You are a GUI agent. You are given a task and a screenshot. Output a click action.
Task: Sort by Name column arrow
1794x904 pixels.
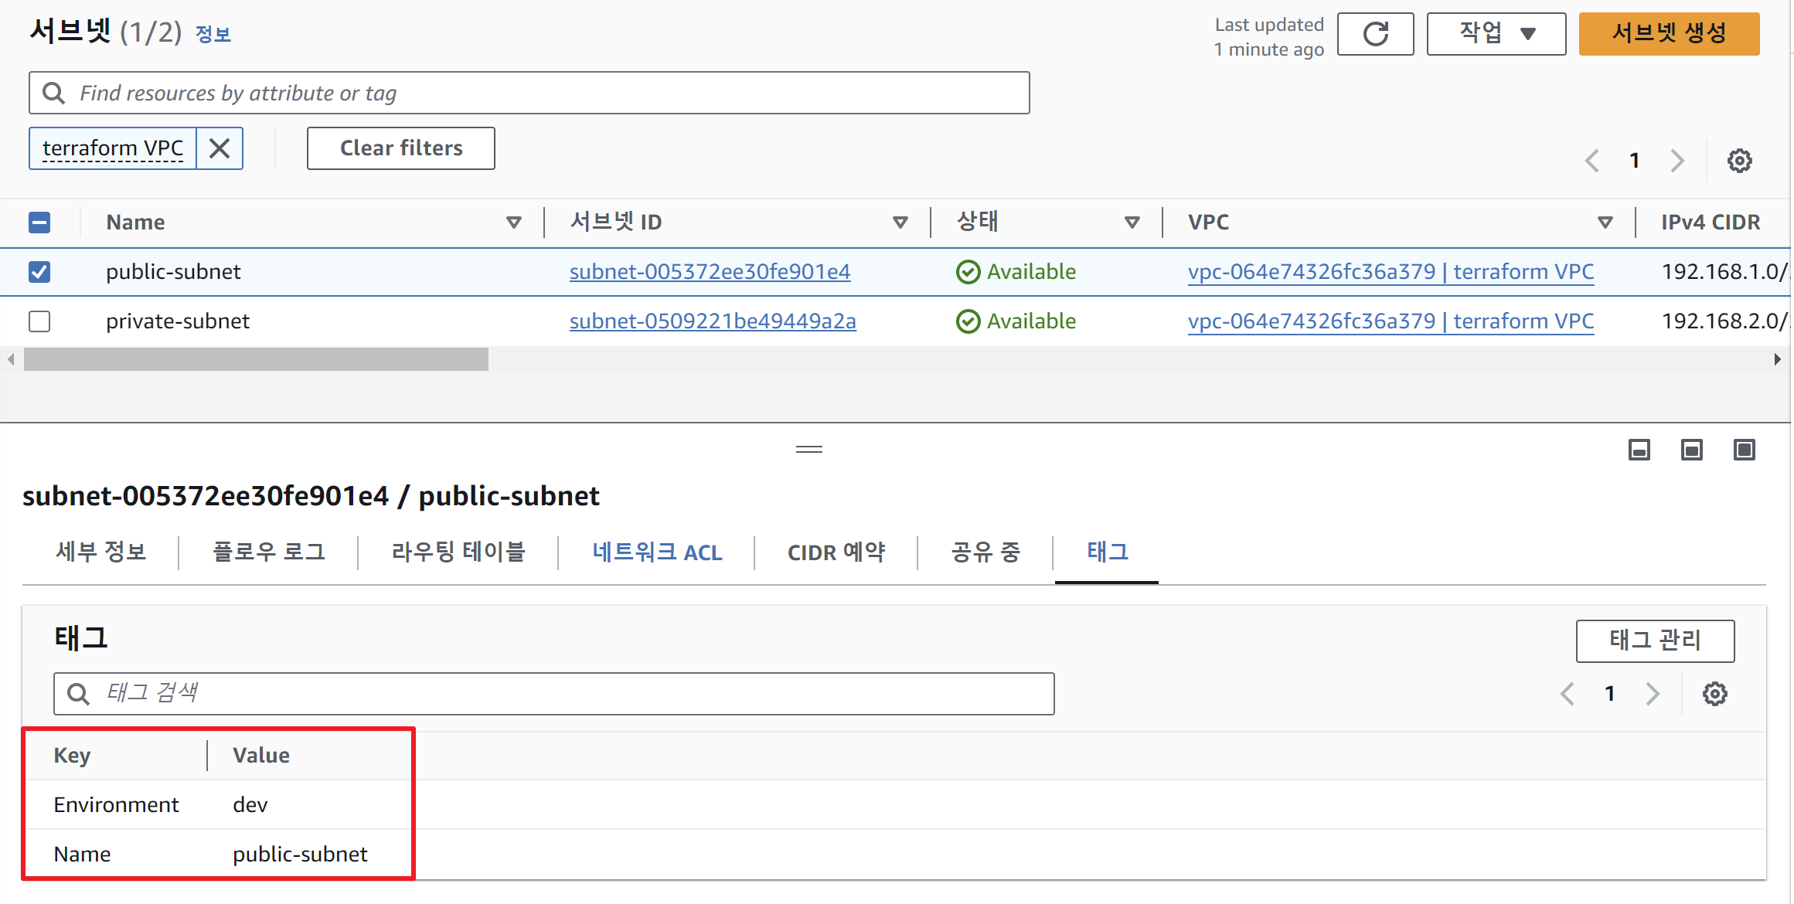(513, 223)
